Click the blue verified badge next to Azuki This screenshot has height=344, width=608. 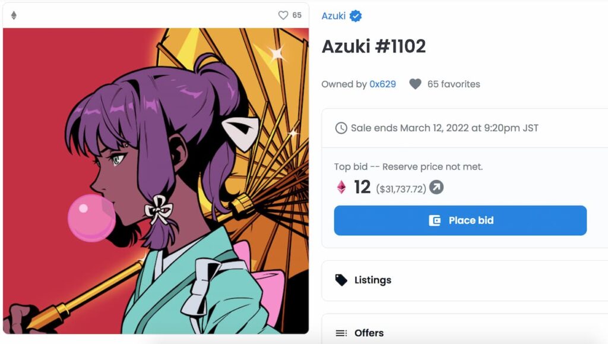click(356, 16)
